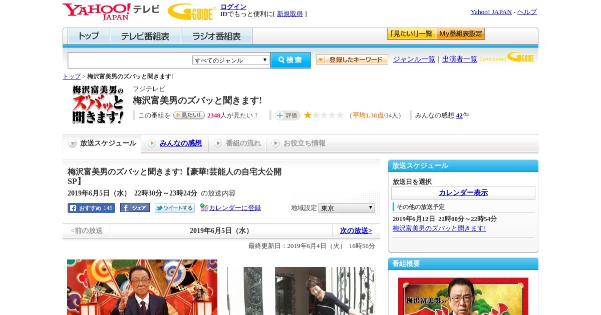Click the calendar icon beside カレンダーに登録

(204, 207)
